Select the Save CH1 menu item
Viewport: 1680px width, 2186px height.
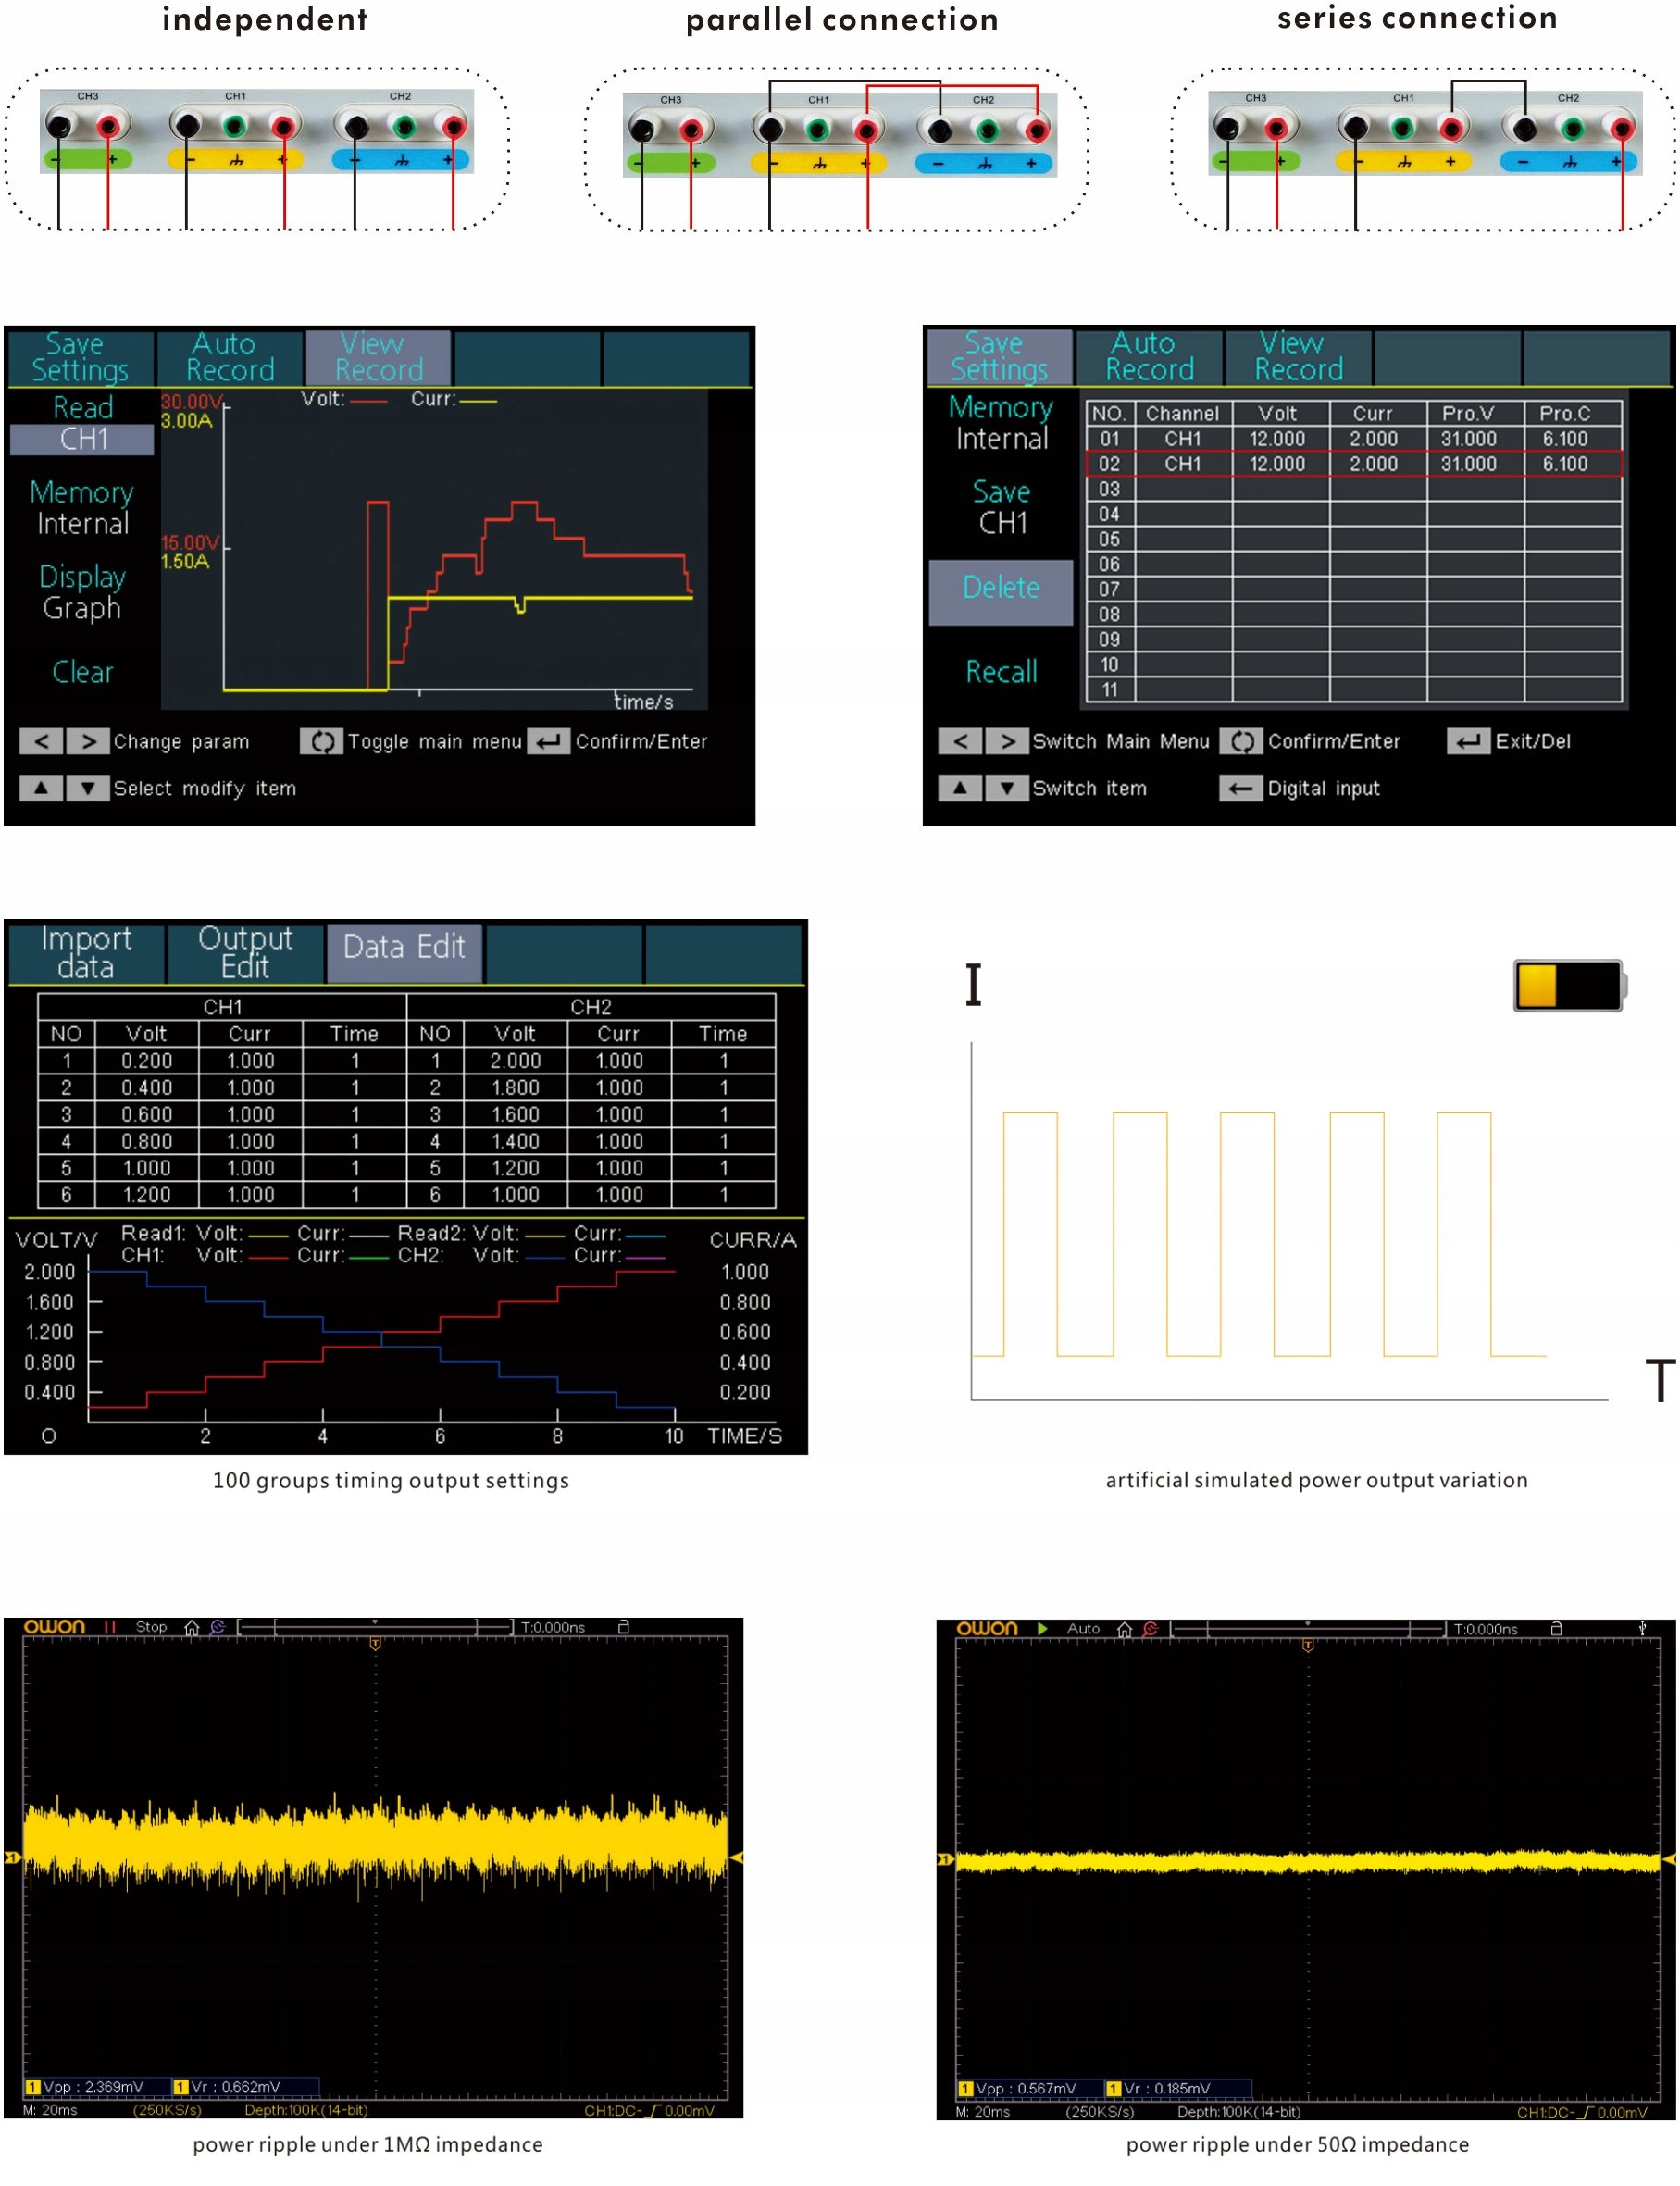tap(1001, 507)
